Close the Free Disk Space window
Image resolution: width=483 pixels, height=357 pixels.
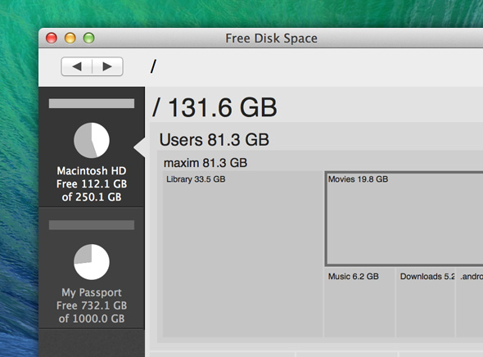pyautogui.click(x=52, y=38)
